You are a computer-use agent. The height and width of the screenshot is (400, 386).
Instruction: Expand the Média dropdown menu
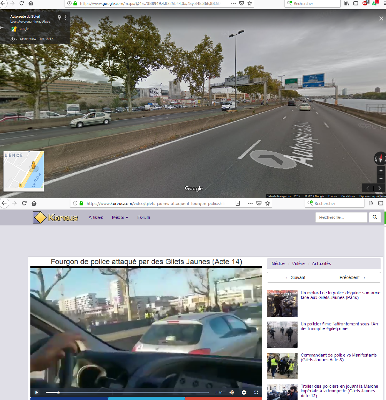coord(119,217)
